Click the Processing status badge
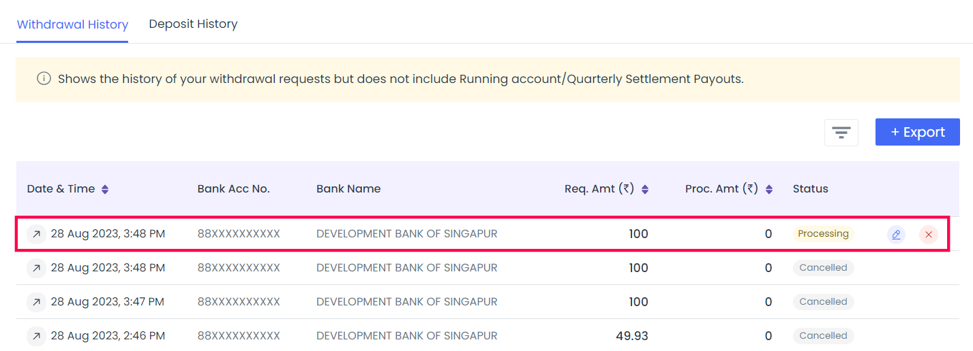973x351 pixels. [x=823, y=234]
